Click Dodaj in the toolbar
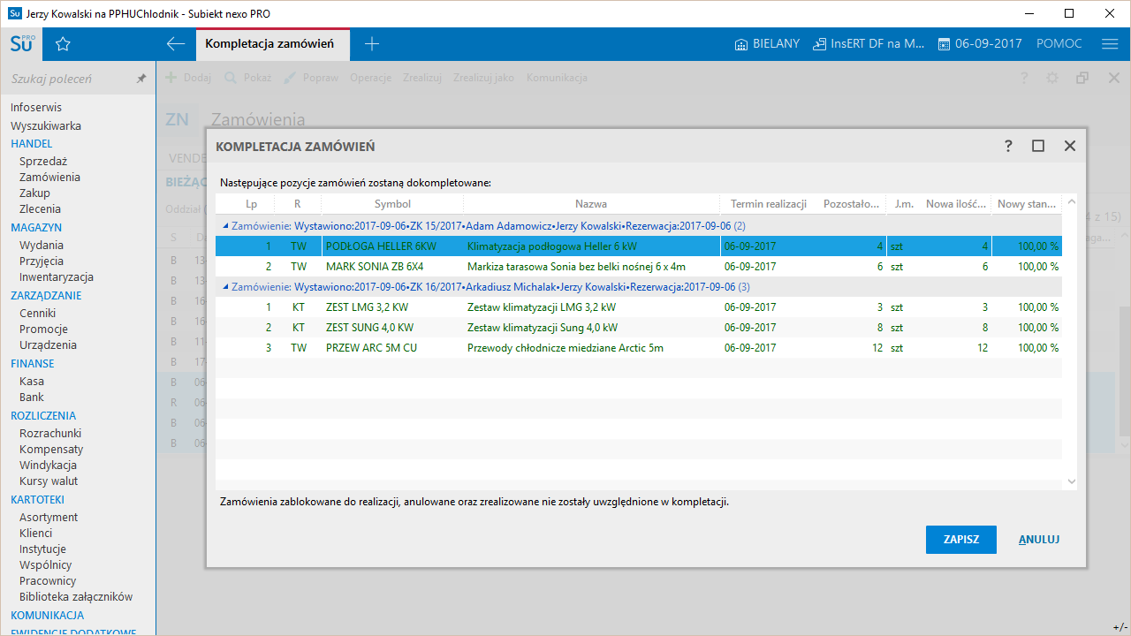 [189, 78]
